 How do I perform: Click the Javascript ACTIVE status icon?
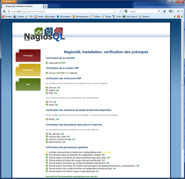(47, 63)
